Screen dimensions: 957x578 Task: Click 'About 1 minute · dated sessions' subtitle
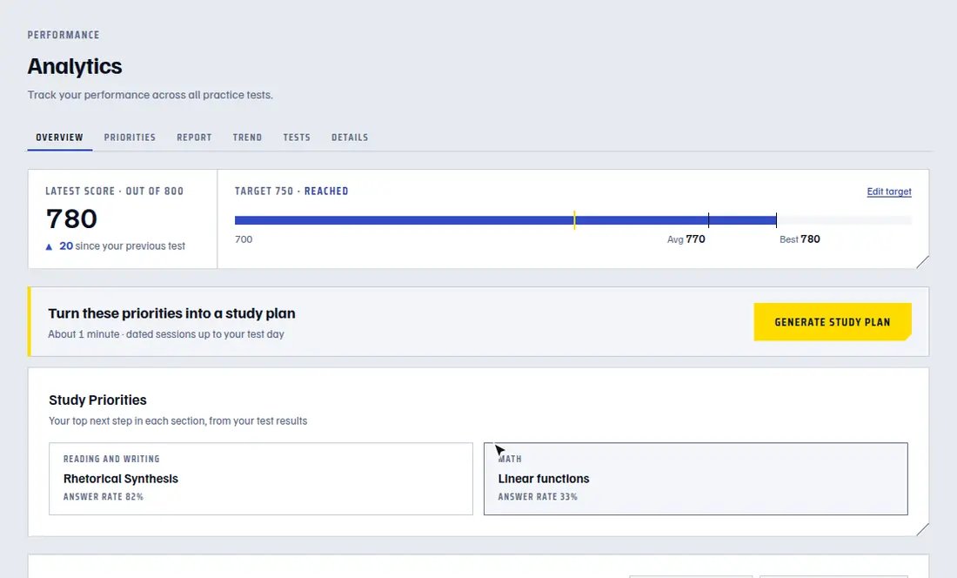(166, 334)
